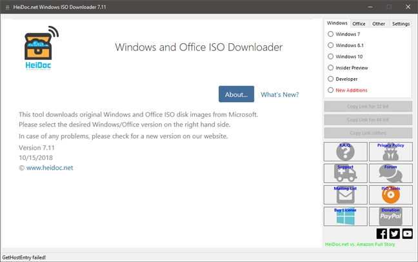Click the About... button
This screenshot has height=262, width=418.
click(x=236, y=94)
